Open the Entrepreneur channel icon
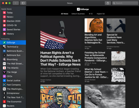 (x=4, y=93)
